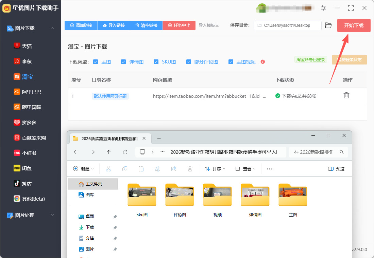Viewport: 374px width, 258px height.
Task: Open 闲鱼 in the sidebar
Action: (23, 168)
